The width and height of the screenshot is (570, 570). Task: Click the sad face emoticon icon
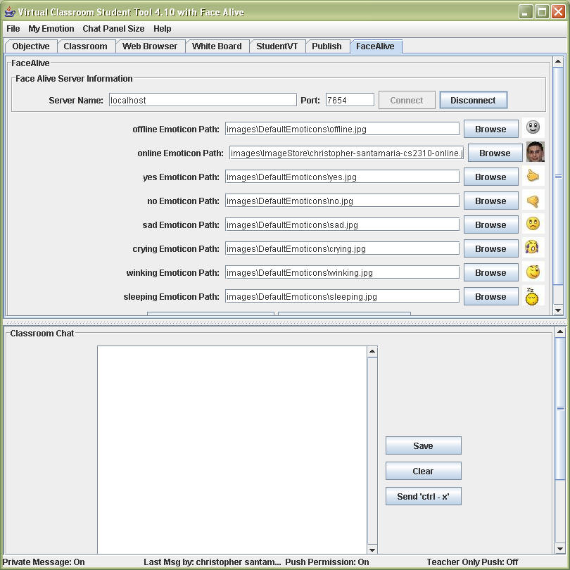pos(533,224)
